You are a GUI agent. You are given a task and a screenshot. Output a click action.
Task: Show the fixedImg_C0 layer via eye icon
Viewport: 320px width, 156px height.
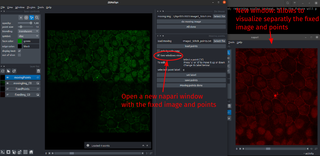click(x=8, y=95)
